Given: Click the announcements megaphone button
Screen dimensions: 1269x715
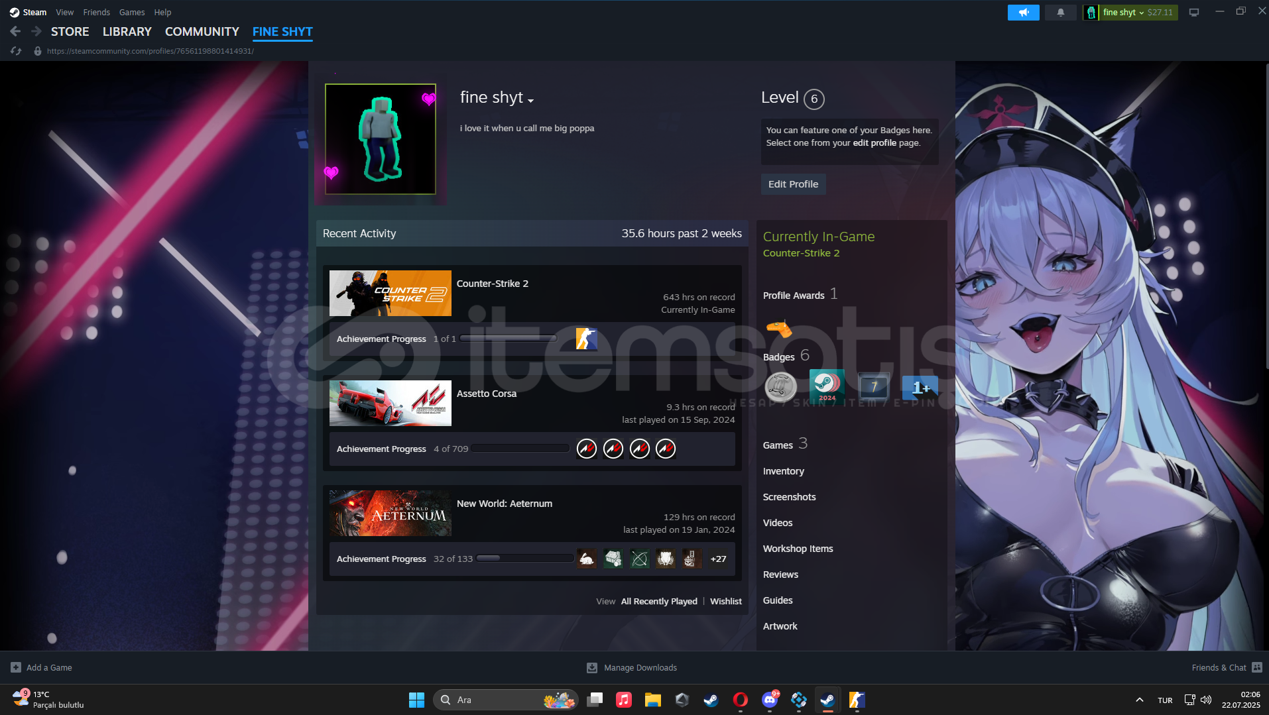Looking at the screenshot, I should [1023, 12].
